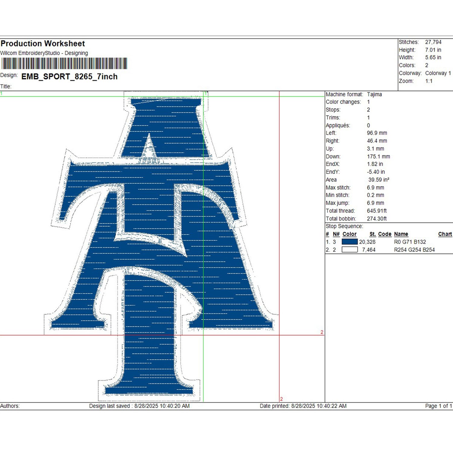
Task: Select the Max jump value
Action: (x=376, y=203)
